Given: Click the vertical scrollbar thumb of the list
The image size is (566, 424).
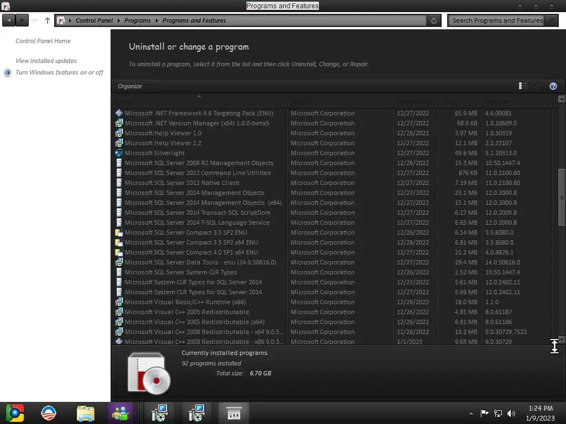Looking at the screenshot, I should point(562,198).
